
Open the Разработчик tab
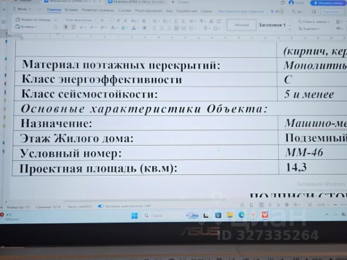point(187,11)
